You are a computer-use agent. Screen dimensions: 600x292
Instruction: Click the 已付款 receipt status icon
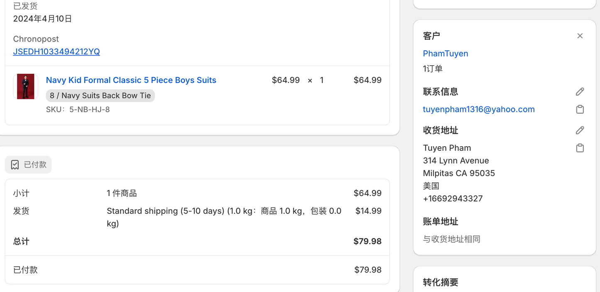(15, 165)
